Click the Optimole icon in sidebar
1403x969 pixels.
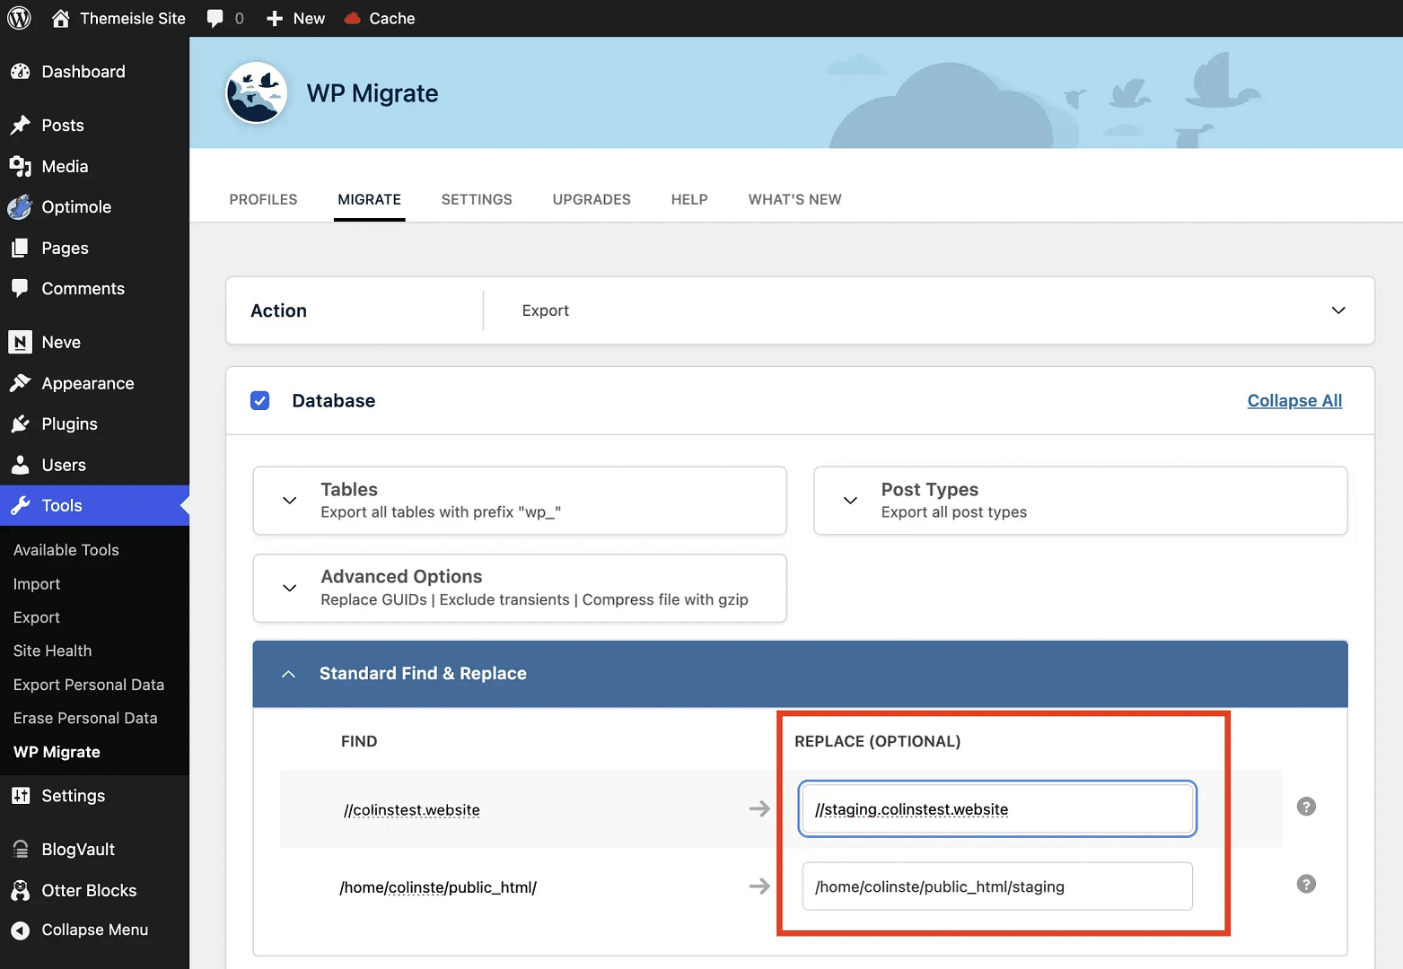coord(20,207)
